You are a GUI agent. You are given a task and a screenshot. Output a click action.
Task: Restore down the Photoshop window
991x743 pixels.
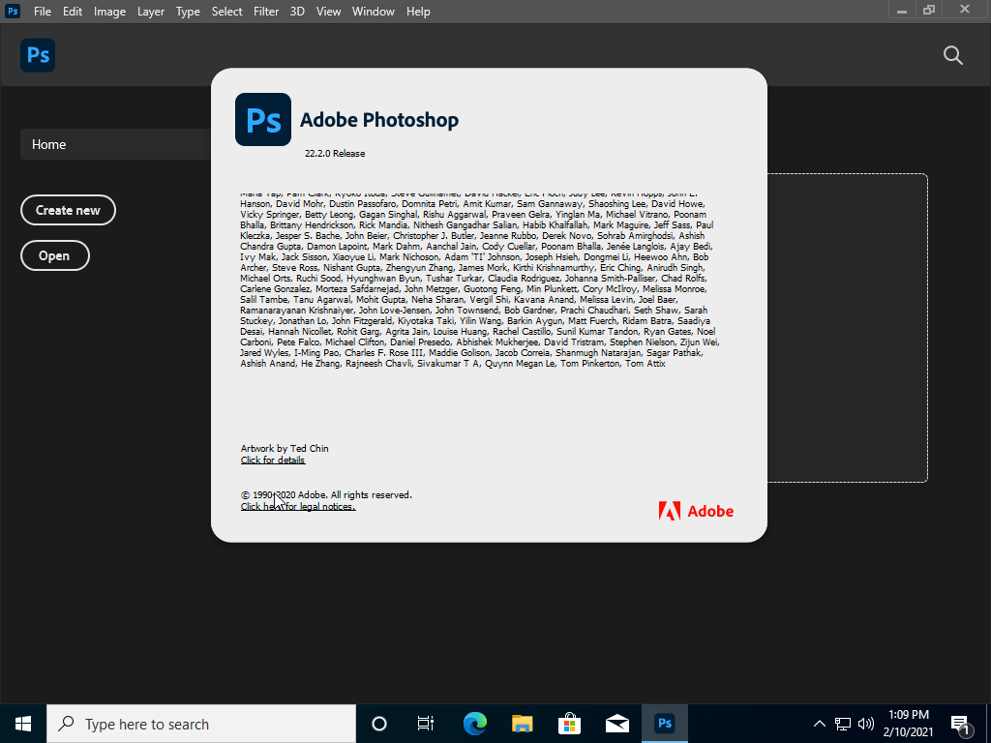point(928,10)
